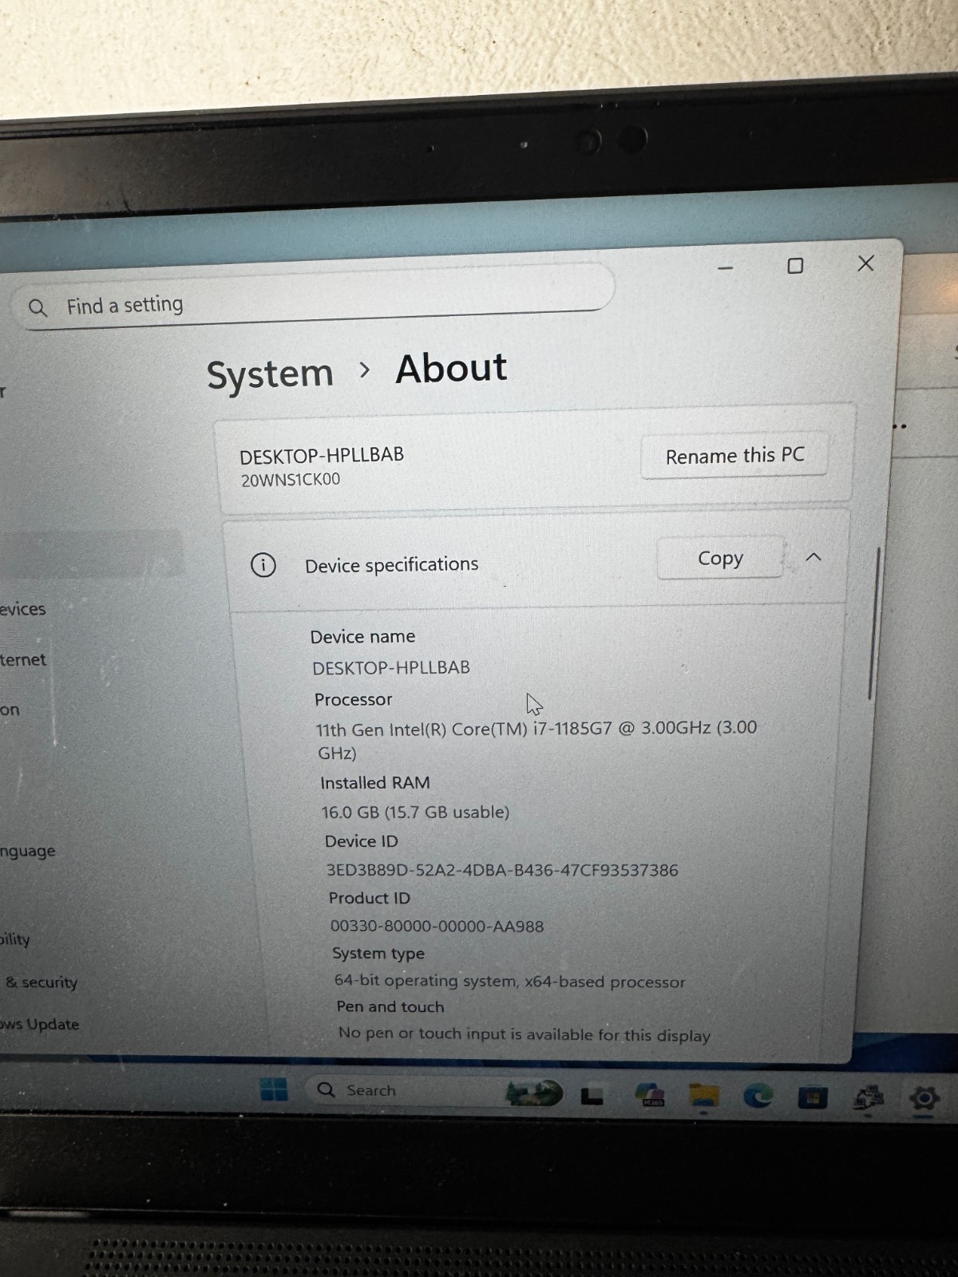Image resolution: width=958 pixels, height=1277 pixels.
Task: Select the 16.0 GB installed RAM value
Action: 415,812
